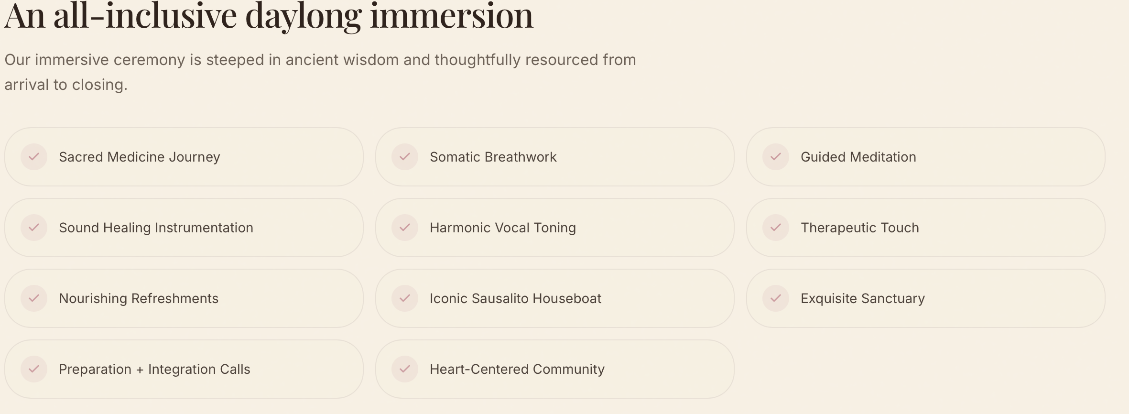Select the Somatic Breathwork text label
Screen dimensions: 1129x414
(493, 157)
